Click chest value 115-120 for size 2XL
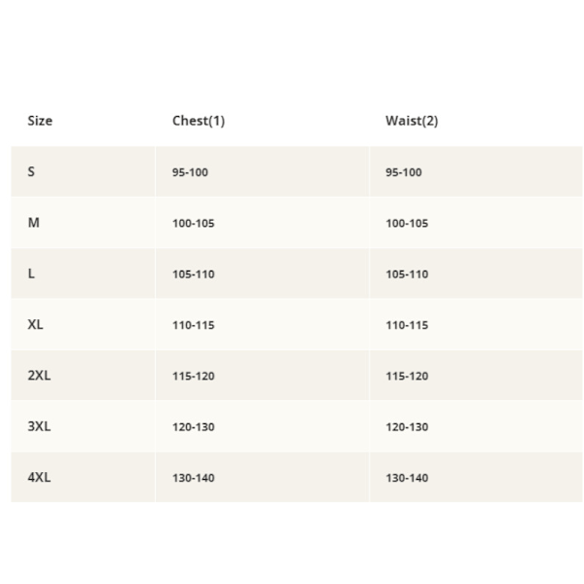Screen dimensions: 584x584 coord(194,376)
